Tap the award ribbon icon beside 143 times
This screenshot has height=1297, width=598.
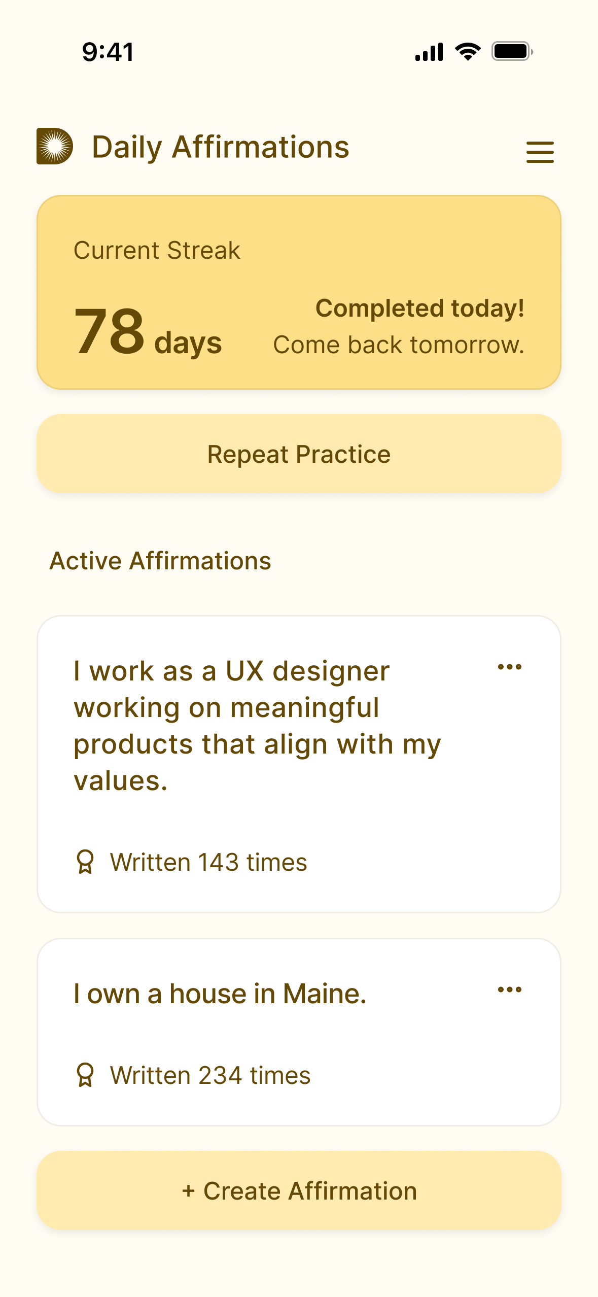(85, 862)
